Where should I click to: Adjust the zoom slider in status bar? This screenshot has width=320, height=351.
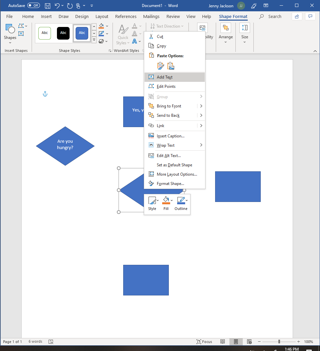279,342
